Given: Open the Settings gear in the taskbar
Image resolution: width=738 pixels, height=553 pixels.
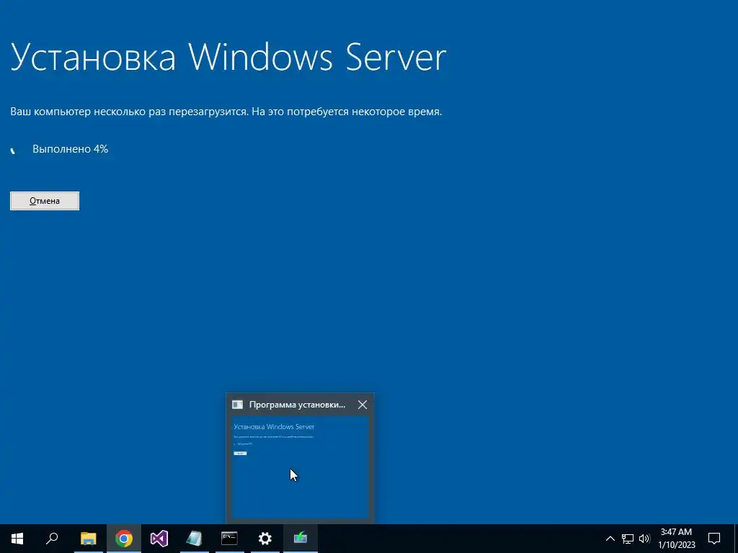Looking at the screenshot, I should click(x=265, y=539).
